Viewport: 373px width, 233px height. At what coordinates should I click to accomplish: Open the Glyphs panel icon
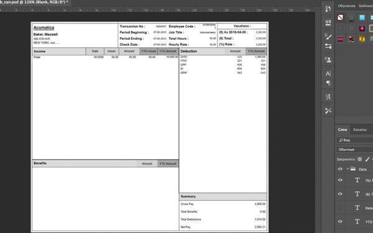click(x=328, y=97)
